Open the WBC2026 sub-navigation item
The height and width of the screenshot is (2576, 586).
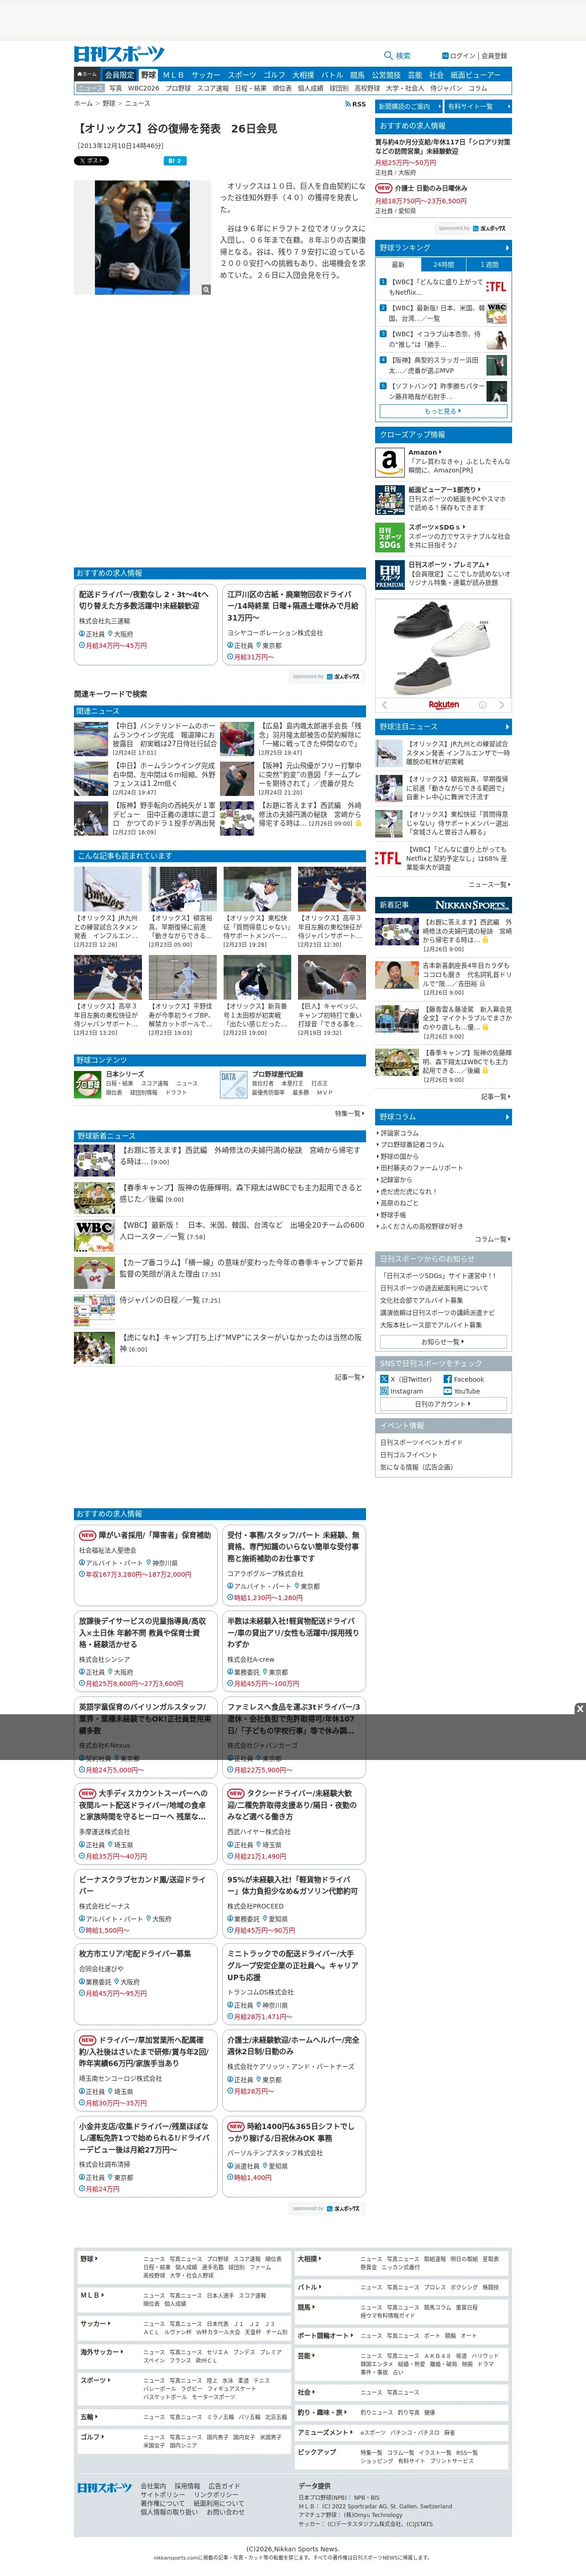tap(143, 88)
